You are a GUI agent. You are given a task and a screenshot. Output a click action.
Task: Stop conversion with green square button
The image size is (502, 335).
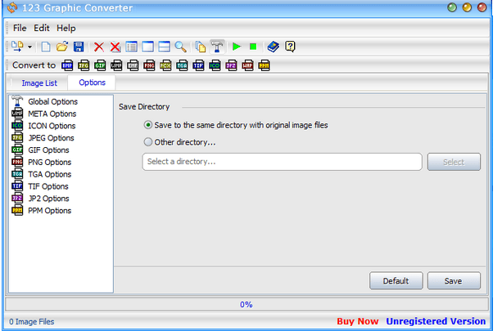click(x=253, y=47)
